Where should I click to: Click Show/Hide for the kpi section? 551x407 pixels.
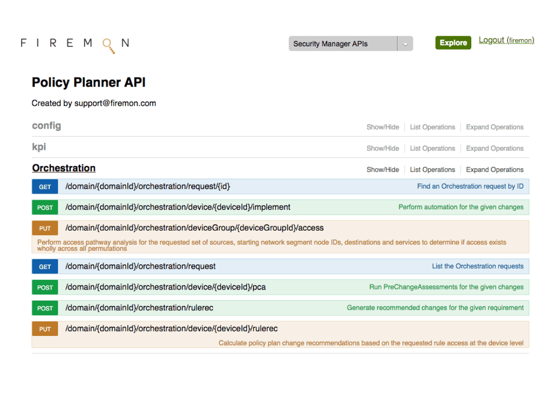382,148
